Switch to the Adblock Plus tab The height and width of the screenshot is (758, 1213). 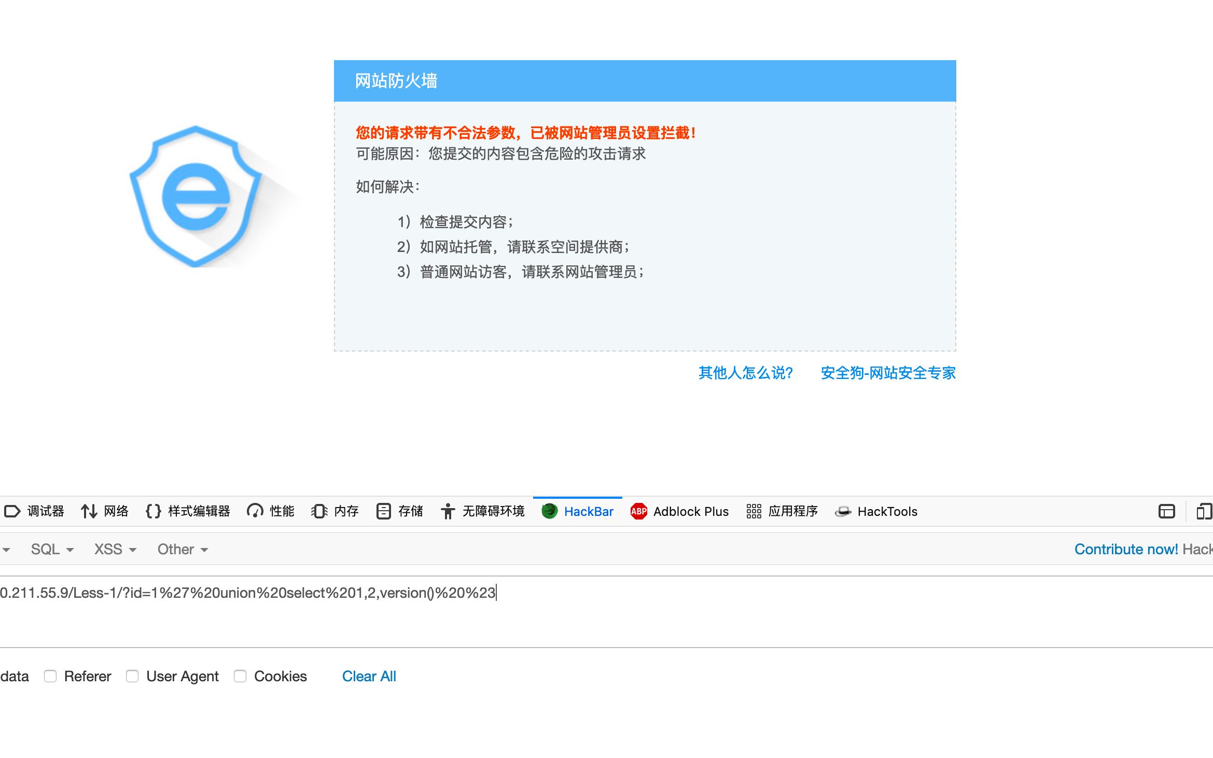click(679, 511)
